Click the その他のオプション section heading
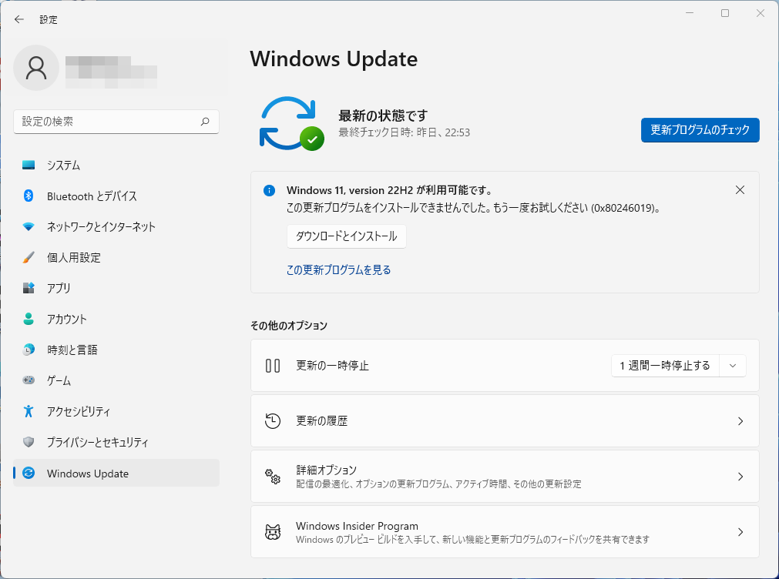Image resolution: width=779 pixels, height=579 pixels. tap(289, 326)
